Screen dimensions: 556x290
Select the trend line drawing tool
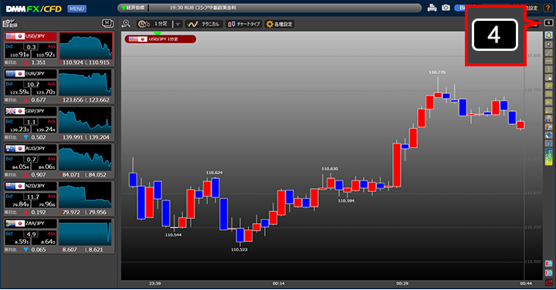point(548,52)
